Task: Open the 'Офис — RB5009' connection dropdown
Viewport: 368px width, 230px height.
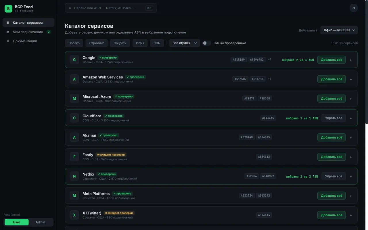Action: (x=339, y=30)
